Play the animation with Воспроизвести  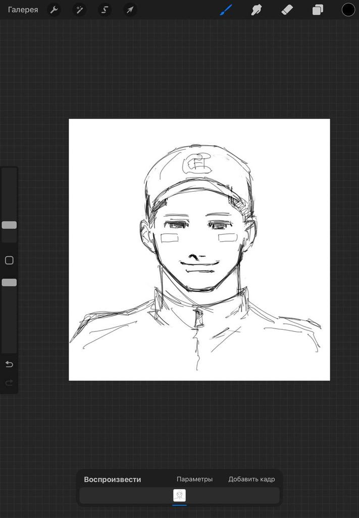pos(113,480)
